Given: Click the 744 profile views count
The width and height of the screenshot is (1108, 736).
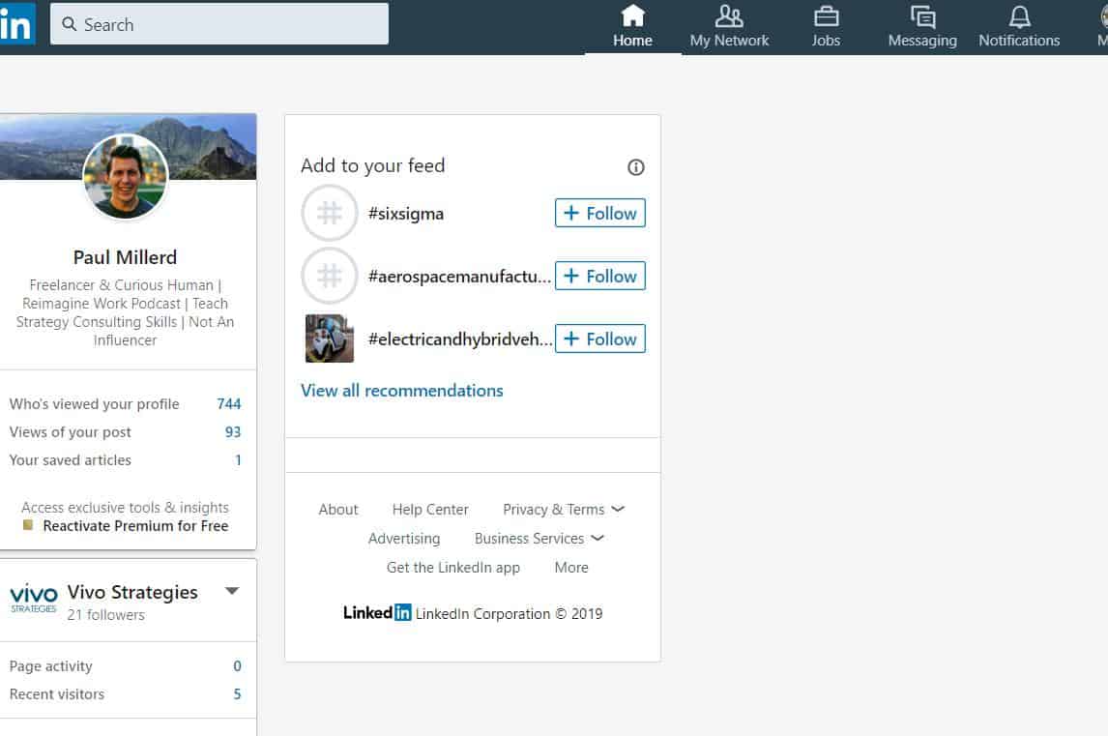Looking at the screenshot, I should 228,403.
